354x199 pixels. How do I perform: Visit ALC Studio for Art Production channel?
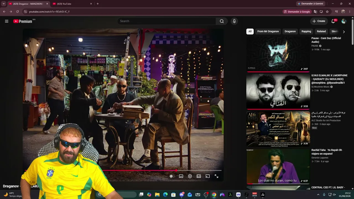(326, 121)
